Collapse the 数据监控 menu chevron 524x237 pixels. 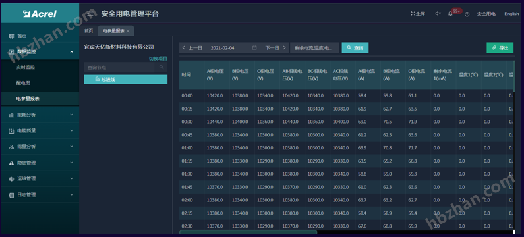(72, 52)
